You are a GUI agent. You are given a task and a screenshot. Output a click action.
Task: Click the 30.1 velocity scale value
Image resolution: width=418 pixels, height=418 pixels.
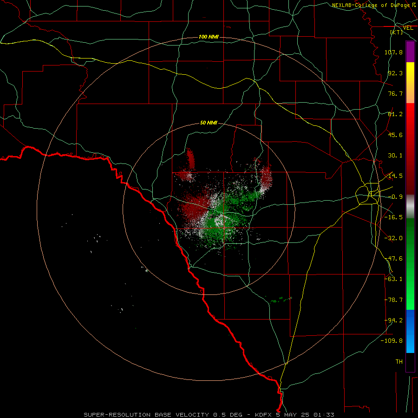[x=395, y=156]
